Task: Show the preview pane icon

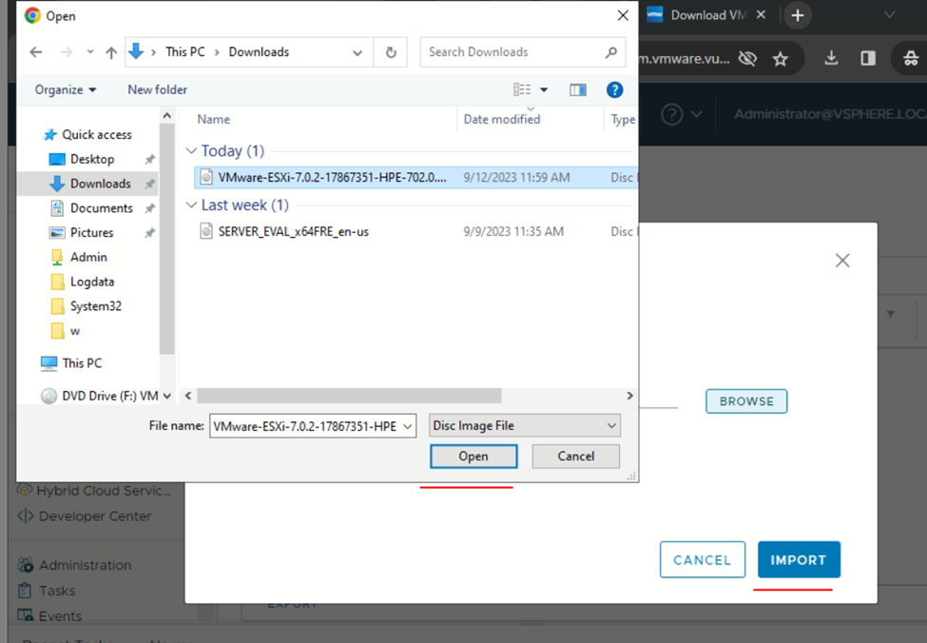Action: click(578, 90)
